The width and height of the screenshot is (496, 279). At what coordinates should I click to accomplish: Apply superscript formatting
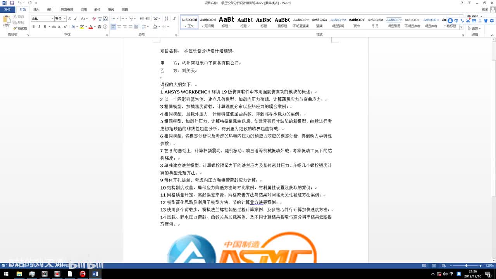[65, 27]
